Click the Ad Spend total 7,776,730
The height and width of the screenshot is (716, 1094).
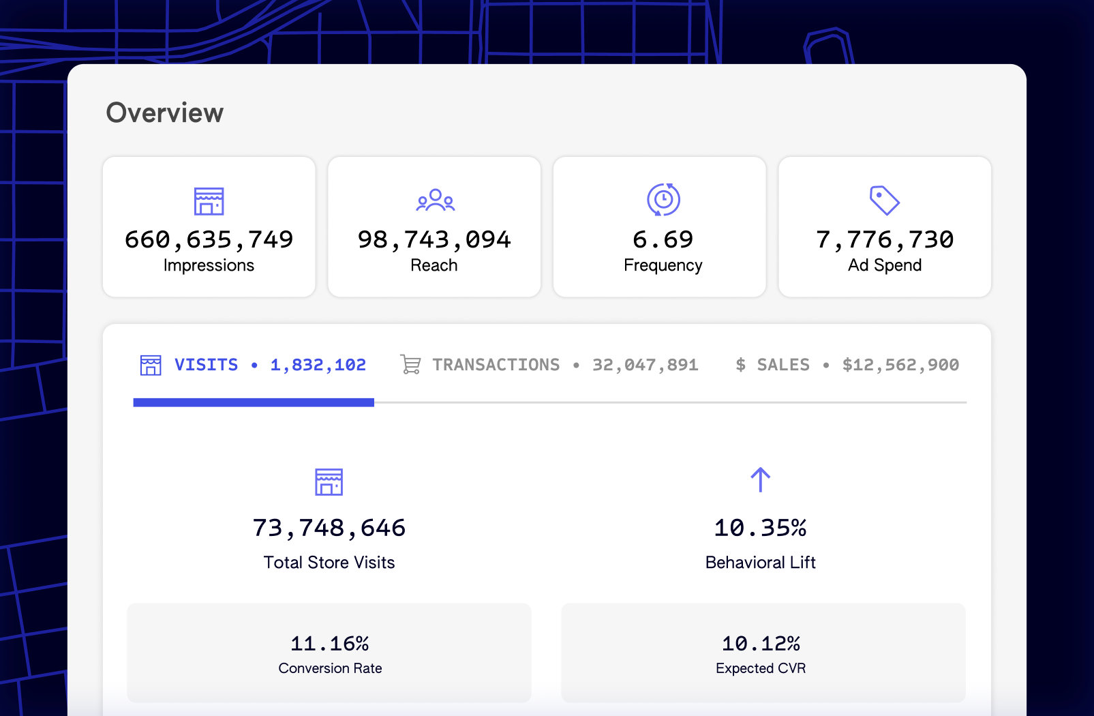tap(884, 239)
